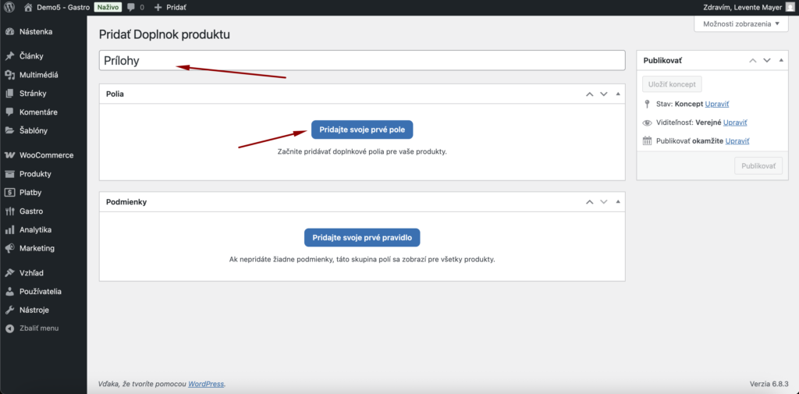Click Pridajte svoje prvé pravidlo button
799x394 pixels.
362,237
